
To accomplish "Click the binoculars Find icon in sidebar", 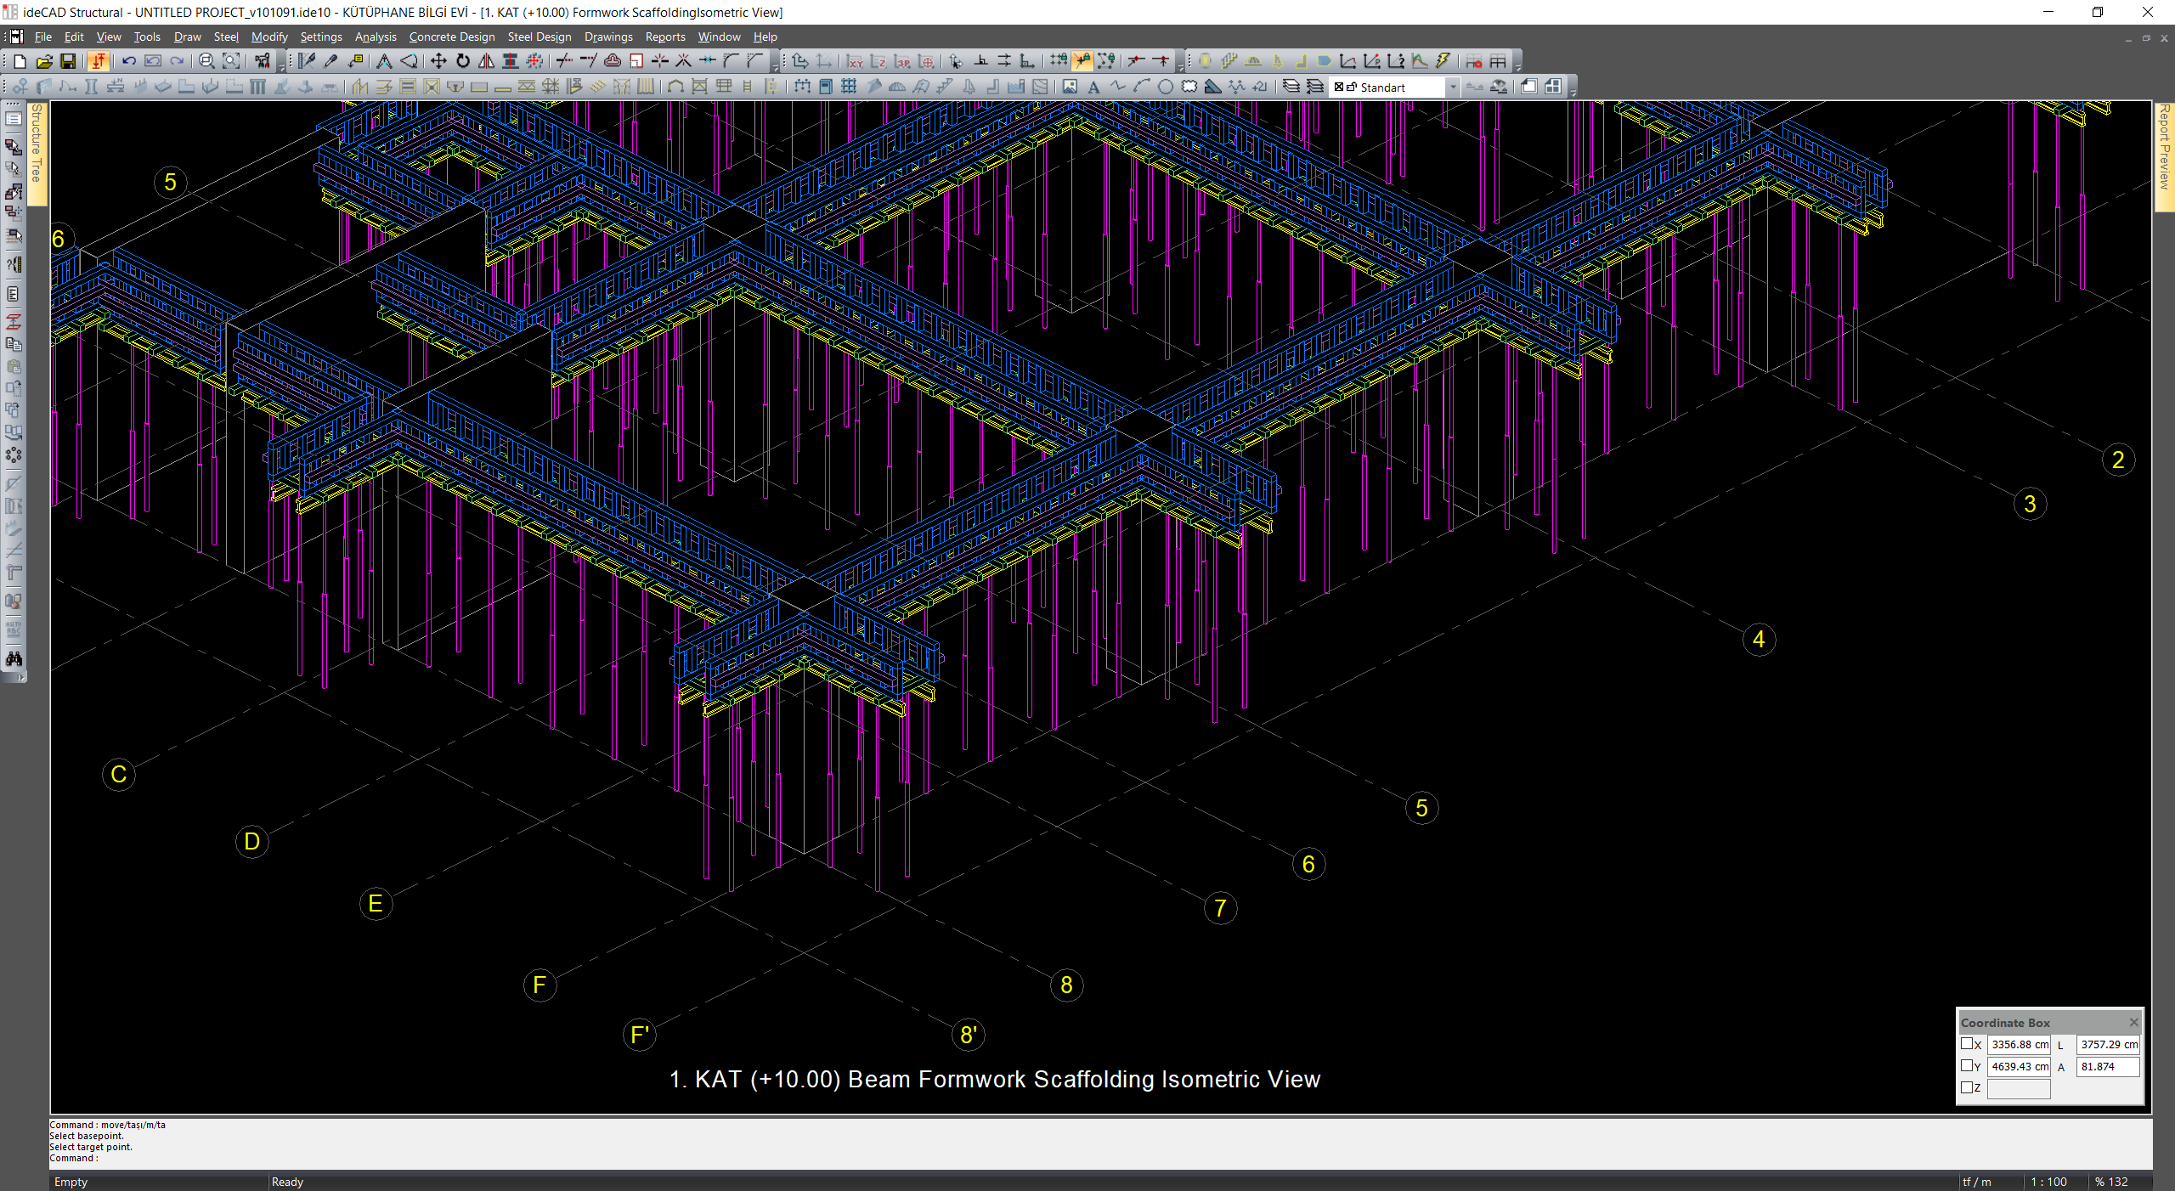I will coord(14,658).
